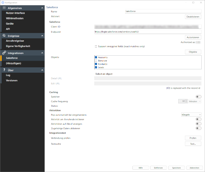This screenshot has width=205, height=172.
Task: Toggle Zugehörige Daten aktivieren switch
Action: point(198,128)
